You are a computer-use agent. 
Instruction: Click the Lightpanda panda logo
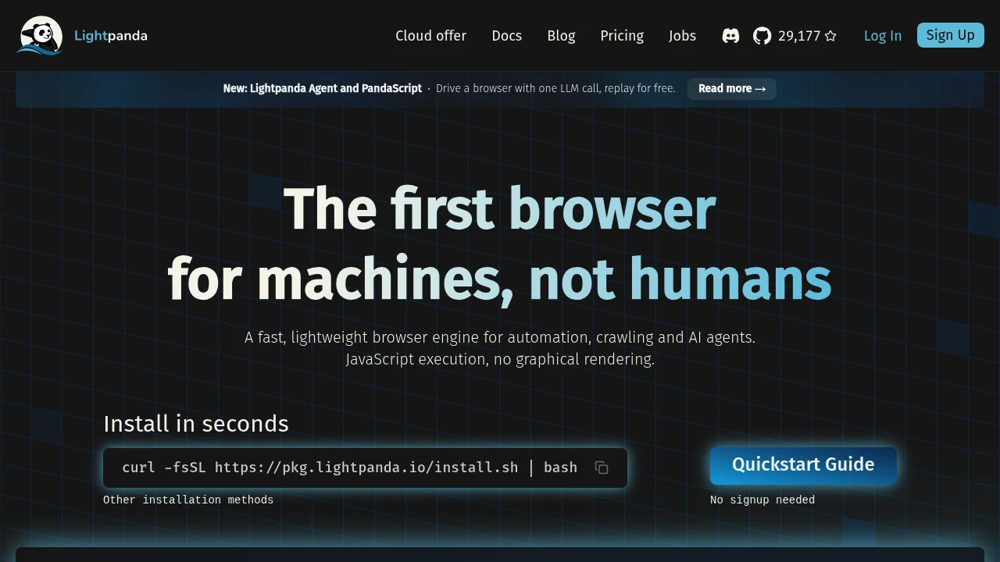(x=40, y=35)
